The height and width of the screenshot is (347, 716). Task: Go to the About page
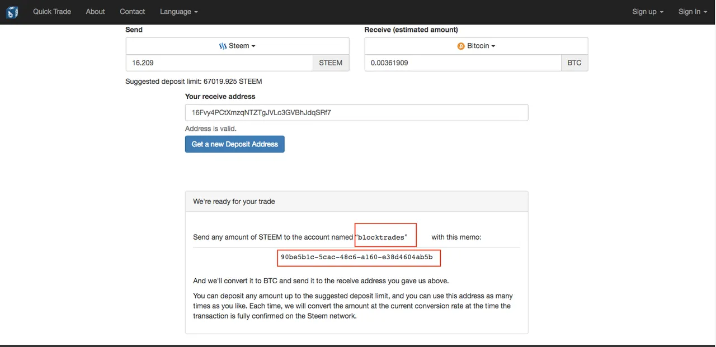96,11
